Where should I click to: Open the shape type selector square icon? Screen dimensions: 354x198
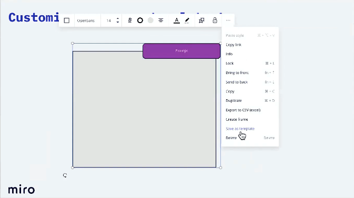67,20
